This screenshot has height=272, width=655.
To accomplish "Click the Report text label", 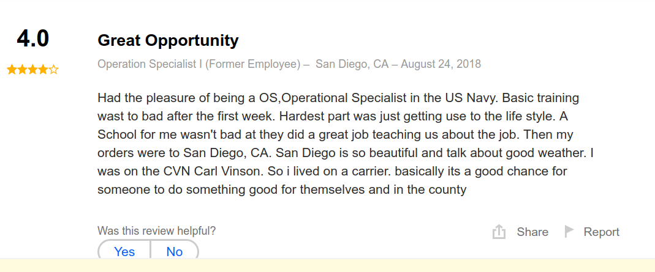I will coord(601,232).
